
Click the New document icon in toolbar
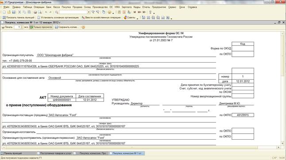pyautogui.click(x=4, y=12)
